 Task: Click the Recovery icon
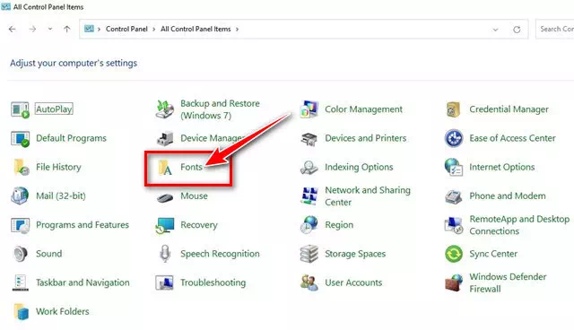(x=165, y=225)
